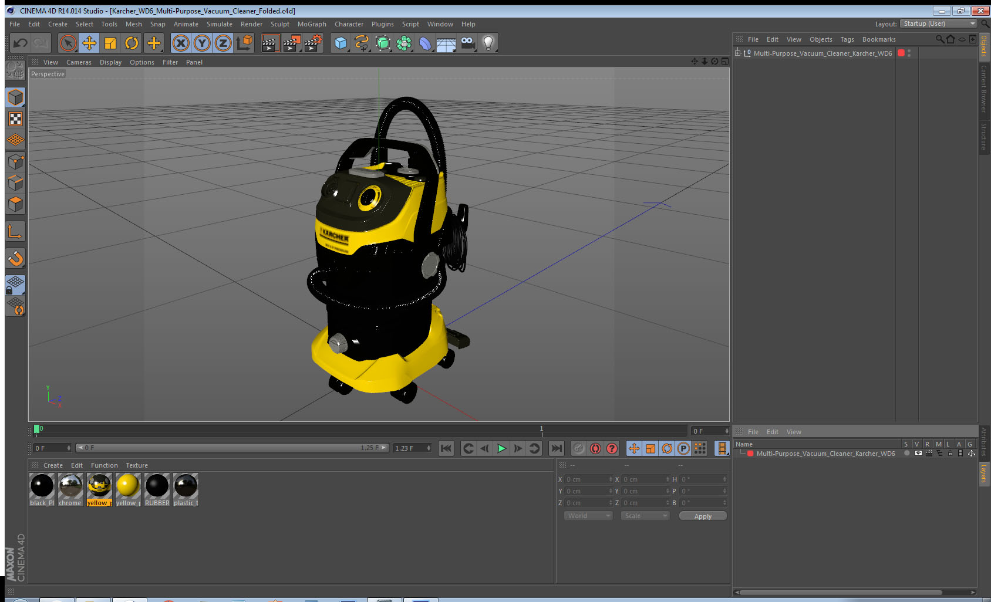The height and width of the screenshot is (602, 991).
Task: Toggle Z axis lock
Action: point(223,43)
